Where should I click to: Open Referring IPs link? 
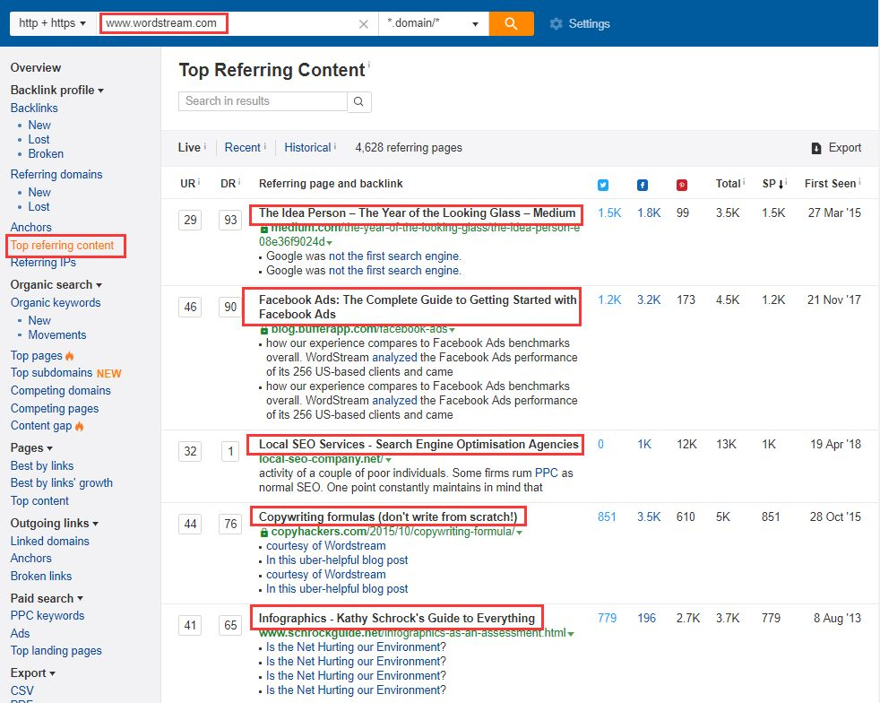(43, 263)
